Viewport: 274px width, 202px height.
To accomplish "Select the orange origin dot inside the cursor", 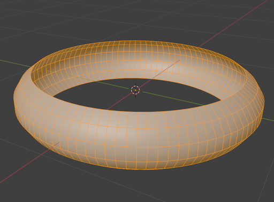I will pyautogui.click(x=135, y=90).
